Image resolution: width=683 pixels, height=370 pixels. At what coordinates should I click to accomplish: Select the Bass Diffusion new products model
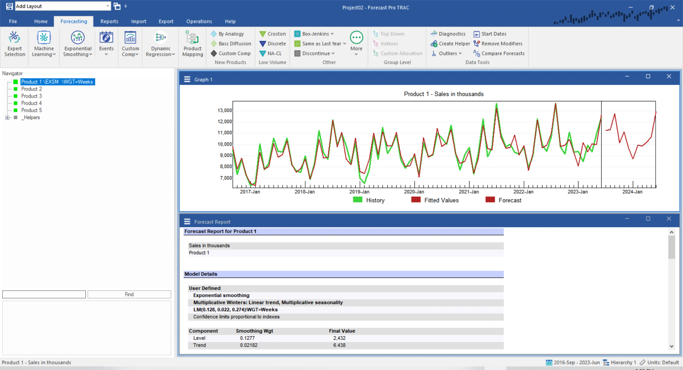(x=231, y=43)
